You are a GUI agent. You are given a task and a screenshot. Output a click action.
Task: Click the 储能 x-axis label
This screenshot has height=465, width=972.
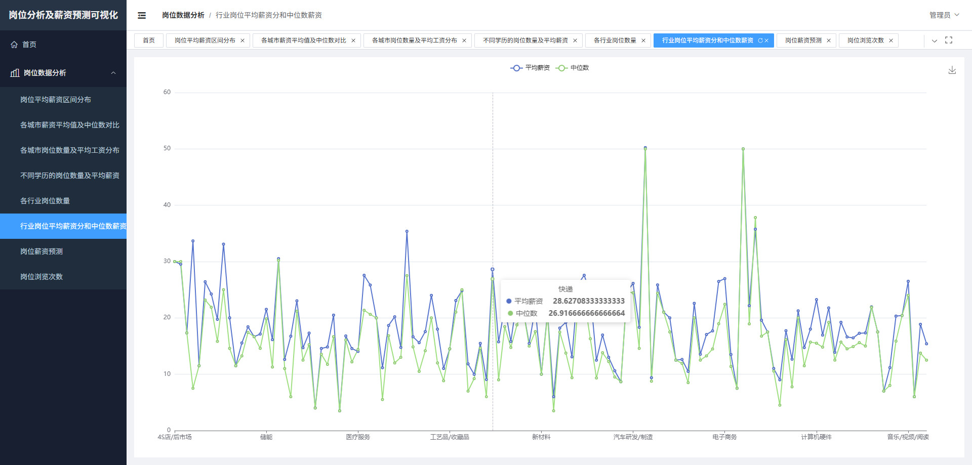pyautogui.click(x=266, y=437)
